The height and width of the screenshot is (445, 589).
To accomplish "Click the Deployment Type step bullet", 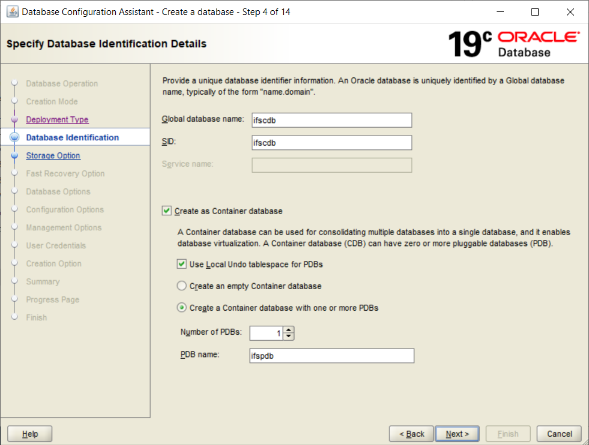I will pyautogui.click(x=15, y=120).
